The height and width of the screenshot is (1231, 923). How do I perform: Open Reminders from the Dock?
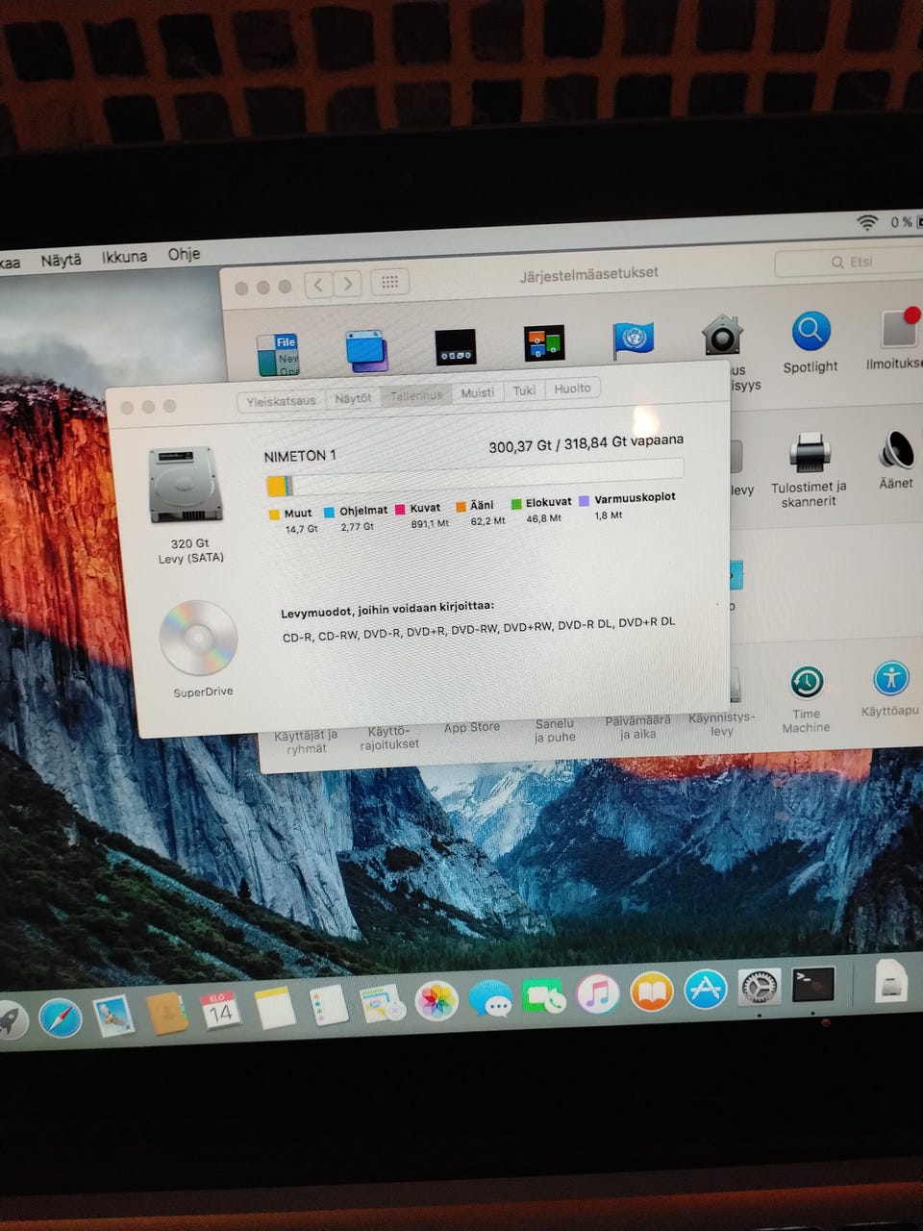click(x=328, y=1006)
